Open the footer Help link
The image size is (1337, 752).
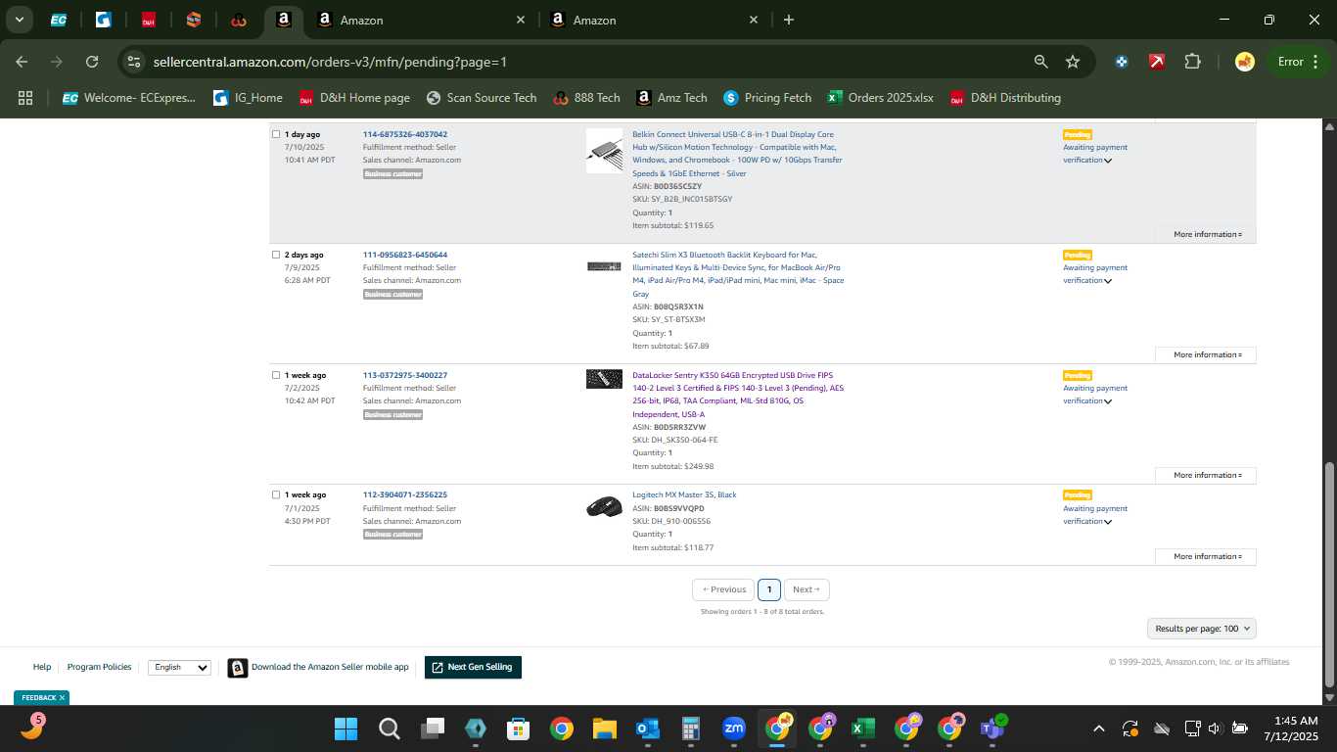click(x=42, y=667)
